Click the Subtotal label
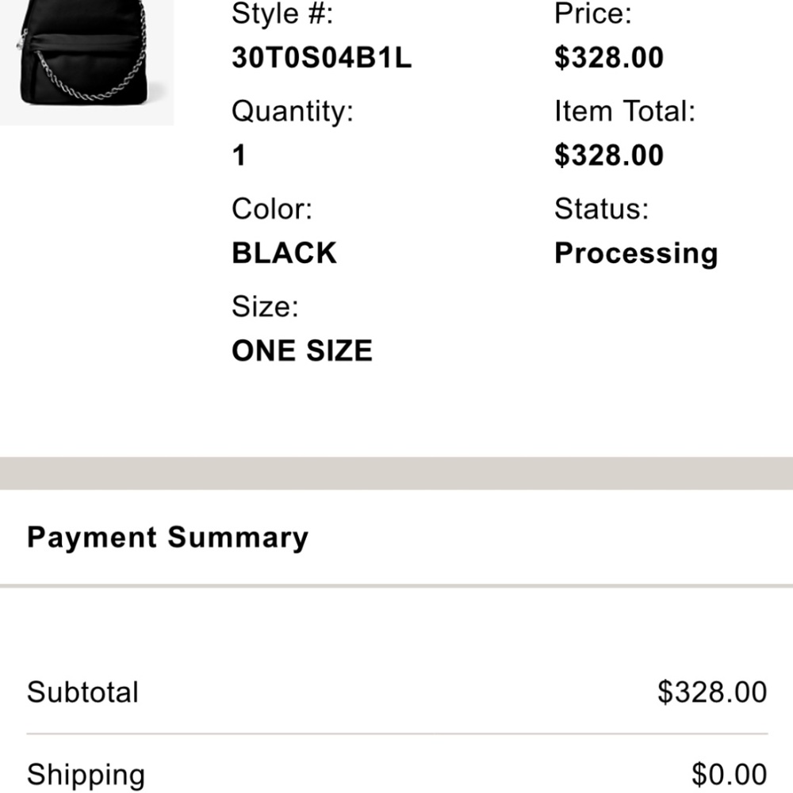793x793 pixels. pos(82,692)
